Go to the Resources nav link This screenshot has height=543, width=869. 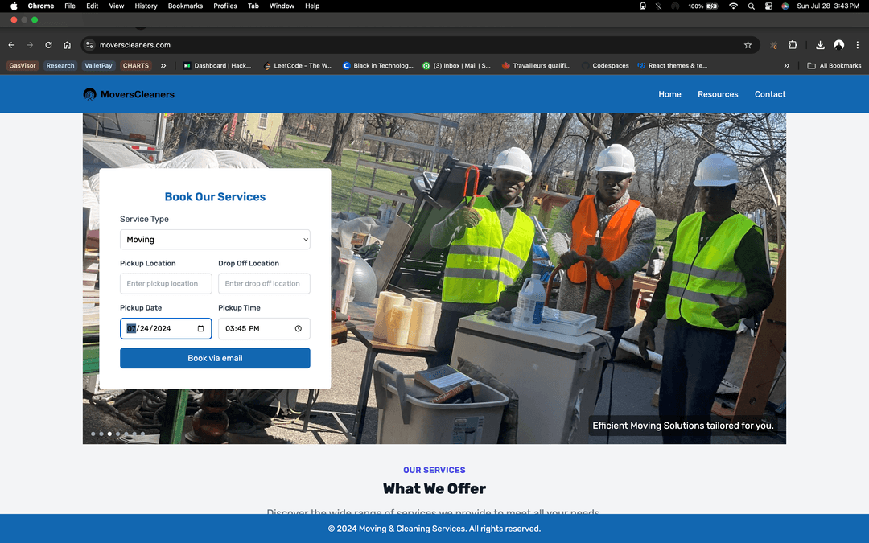point(718,94)
